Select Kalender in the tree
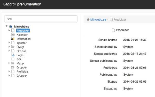Screen dimensions: 155x97 tap(22, 35)
